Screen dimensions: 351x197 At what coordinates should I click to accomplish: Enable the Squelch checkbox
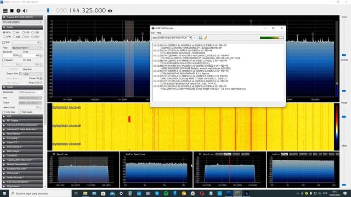click(4, 60)
